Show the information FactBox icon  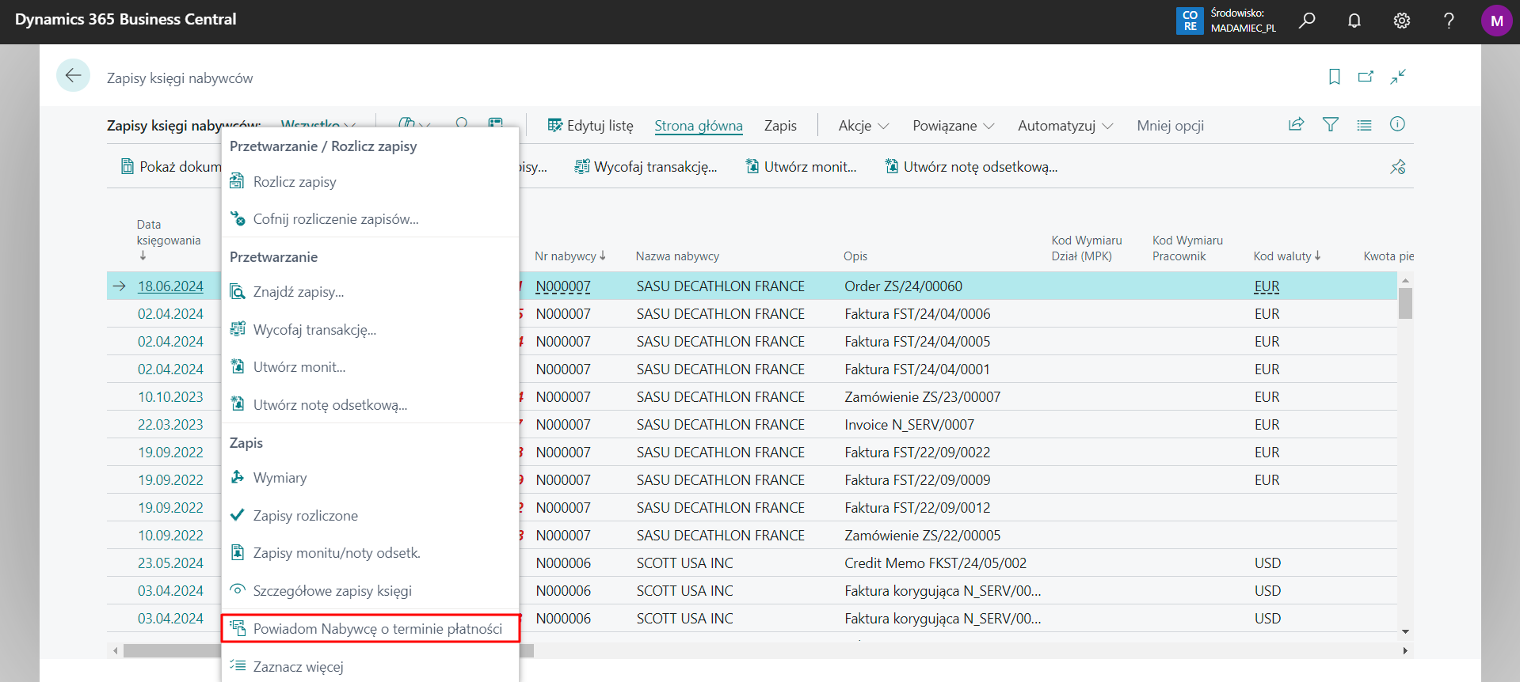[1397, 125]
